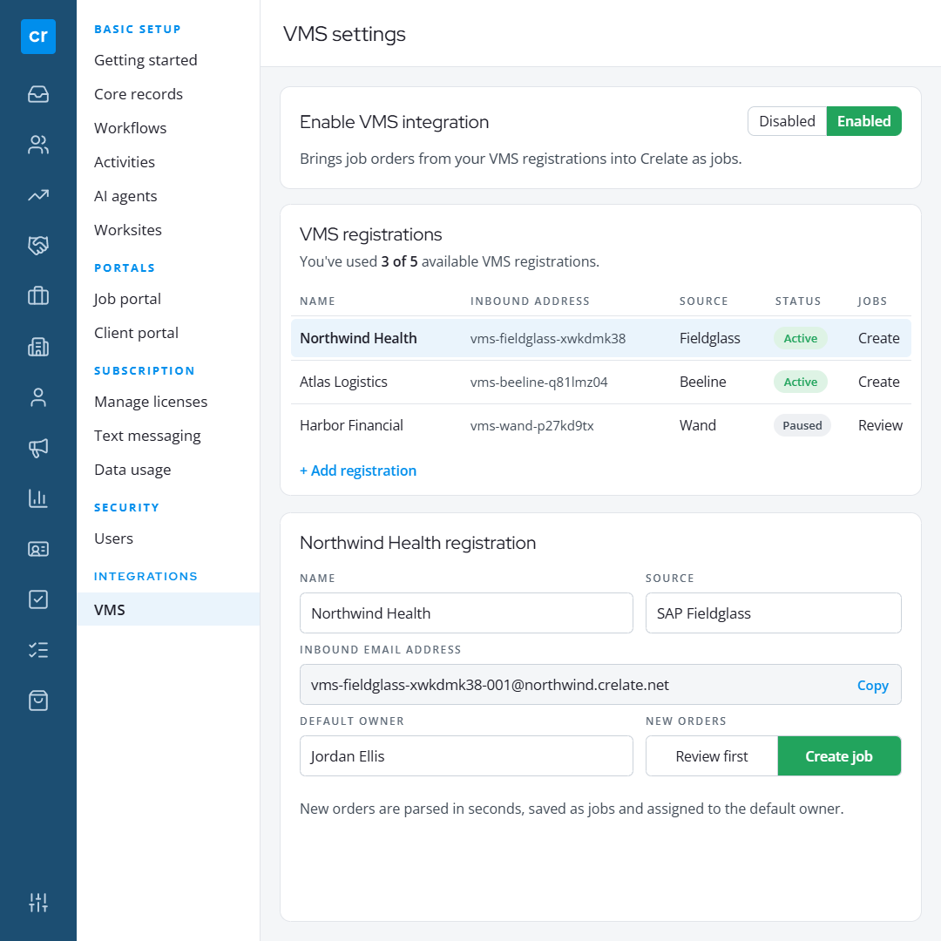Image resolution: width=941 pixels, height=941 pixels.
Task: Go to Workflows settings
Action: 130,128
